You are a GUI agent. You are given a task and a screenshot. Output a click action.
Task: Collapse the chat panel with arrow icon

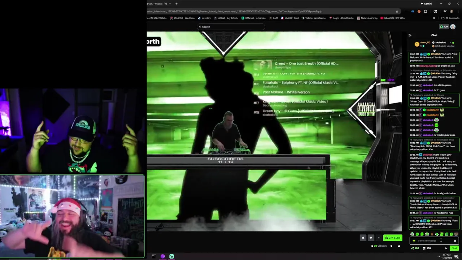tap(410, 35)
